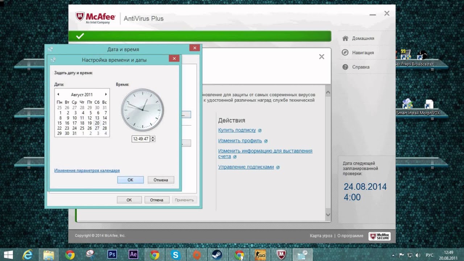Click the McAfee SECURE badge
The width and height of the screenshot is (464, 261).
pos(380,236)
